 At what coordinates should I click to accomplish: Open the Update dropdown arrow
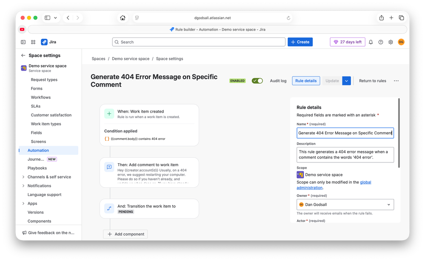coord(346,81)
